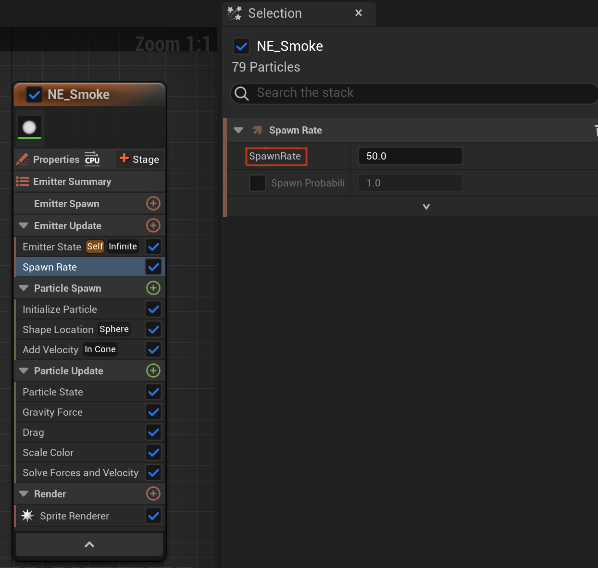Collapse the Particle Spawn group
Viewport: 598px width, 568px height.
click(24, 288)
